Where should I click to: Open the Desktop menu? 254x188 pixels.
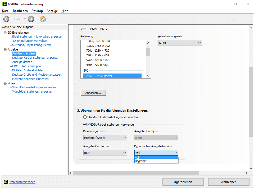[x=37, y=11]
